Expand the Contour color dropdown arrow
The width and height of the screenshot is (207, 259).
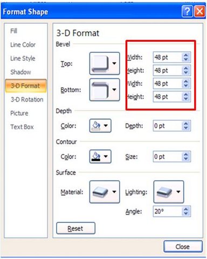(x=106, y=156)
